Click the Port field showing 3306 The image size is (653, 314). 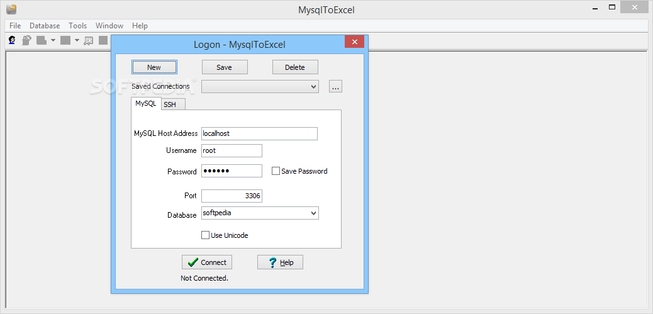click(x=232, y=196)
